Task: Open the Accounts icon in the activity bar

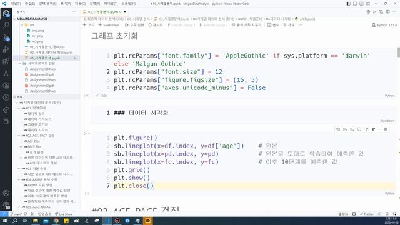Action: pos(6,193)
